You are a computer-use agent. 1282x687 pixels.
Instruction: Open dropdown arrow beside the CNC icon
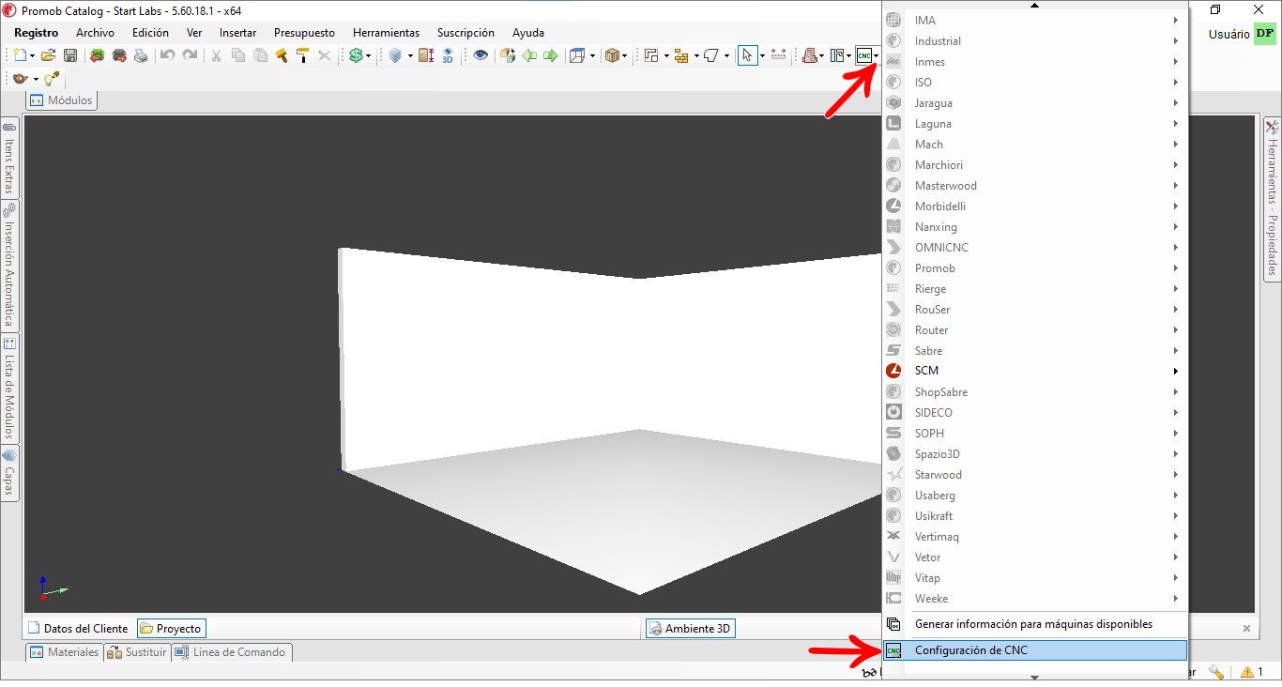coord(877,56)
